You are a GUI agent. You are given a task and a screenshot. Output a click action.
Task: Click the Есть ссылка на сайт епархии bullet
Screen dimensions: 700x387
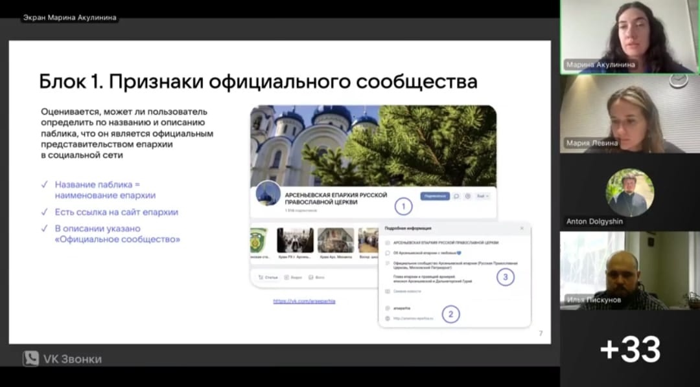[x=116, y=212]
